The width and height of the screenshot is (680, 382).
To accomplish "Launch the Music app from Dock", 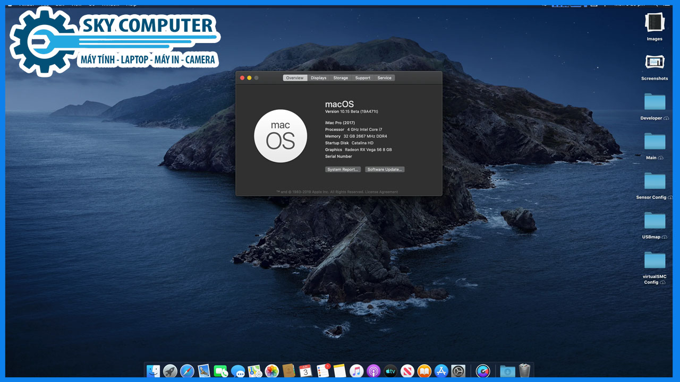I will point(356,371).
